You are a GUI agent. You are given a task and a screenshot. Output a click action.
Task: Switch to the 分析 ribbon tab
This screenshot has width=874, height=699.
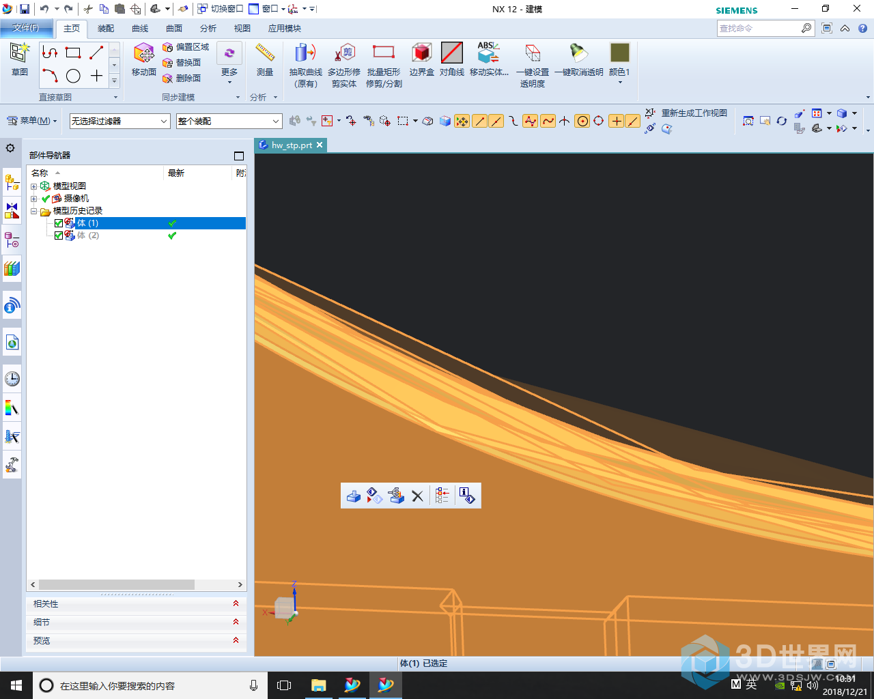[x=208, y=29]
